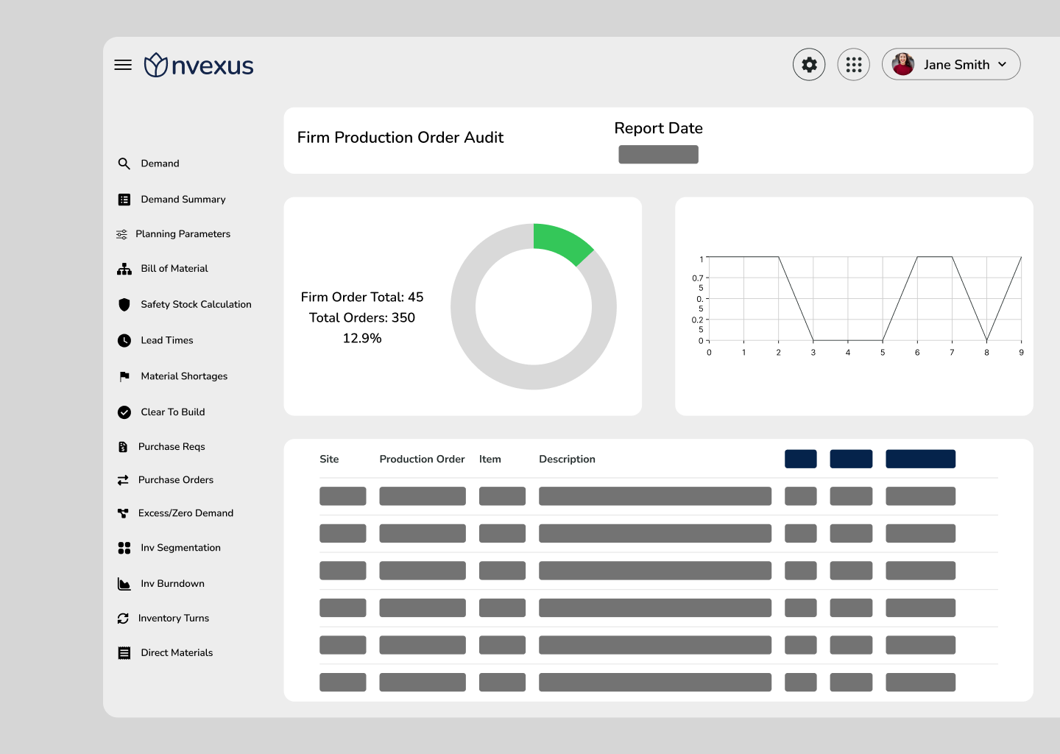
Task: Click the Site column header
Action: 329,459
